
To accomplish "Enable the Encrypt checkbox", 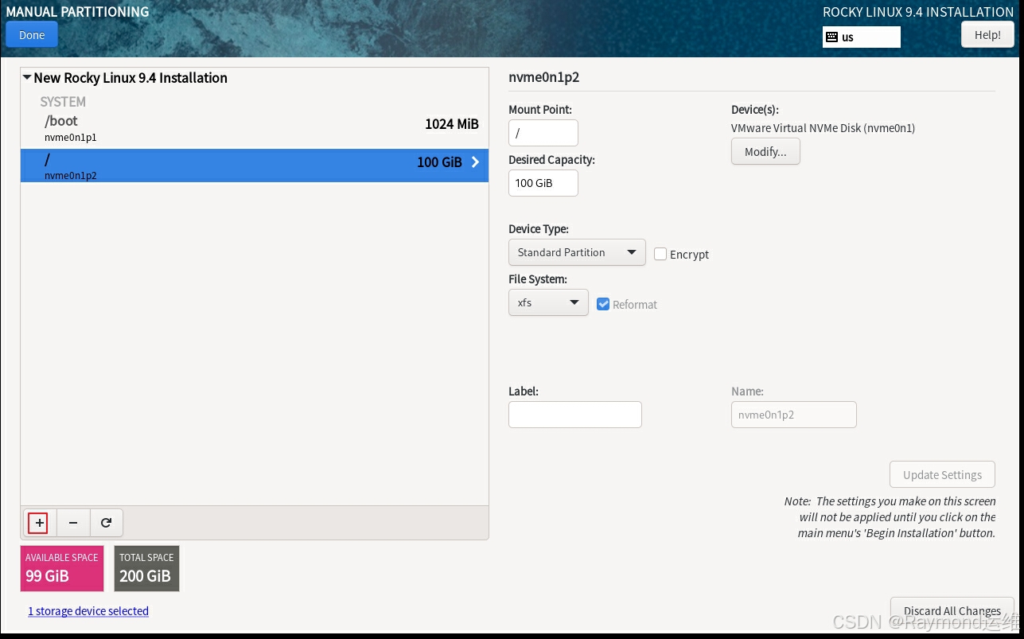I will click(x=660, y=254).
